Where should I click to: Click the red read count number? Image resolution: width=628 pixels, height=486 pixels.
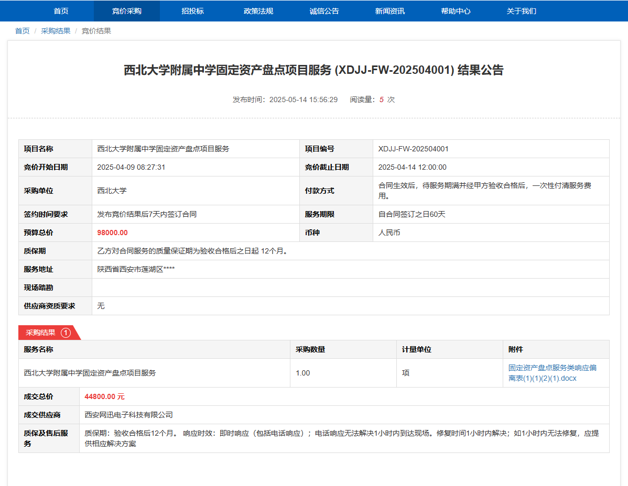click(382, 100)
